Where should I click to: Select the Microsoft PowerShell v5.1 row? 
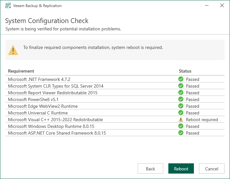(x=115, y=99)
